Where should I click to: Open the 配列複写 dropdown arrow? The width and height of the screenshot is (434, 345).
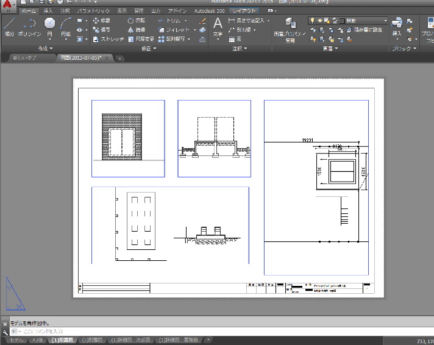coord(189,39)
